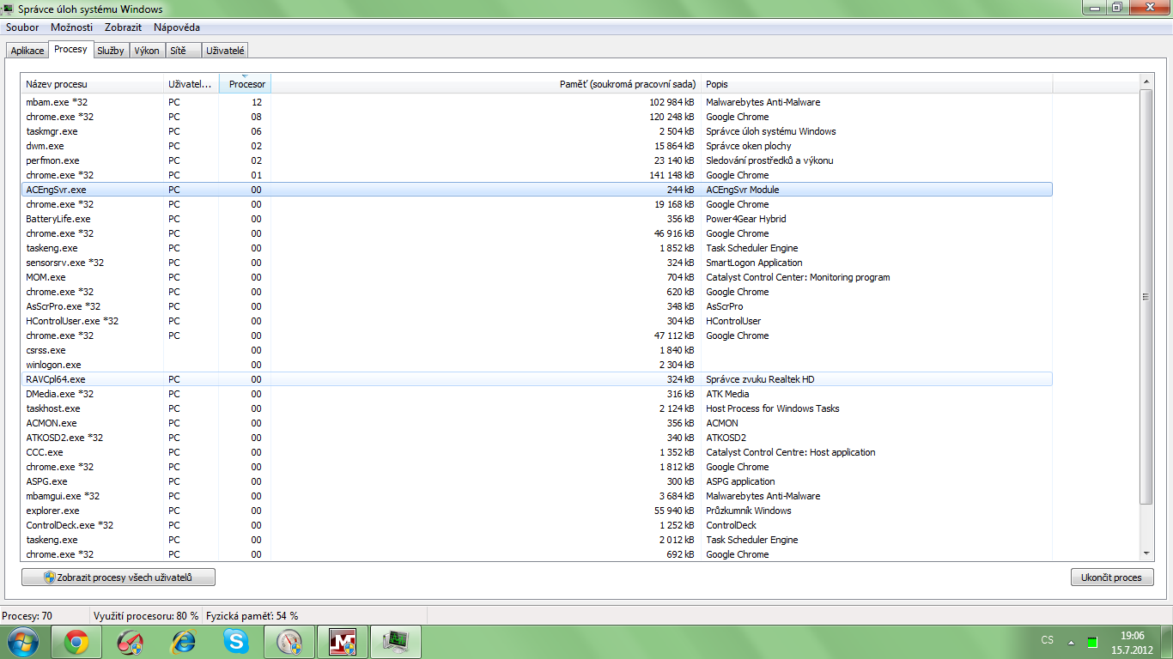This screenshot has height=659, width=1173.
Task: Switch to the Výkon tab
Action: coord(147,51)
